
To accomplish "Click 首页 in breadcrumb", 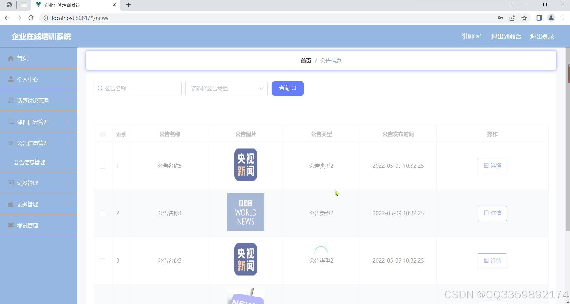I will click(306, 61).
